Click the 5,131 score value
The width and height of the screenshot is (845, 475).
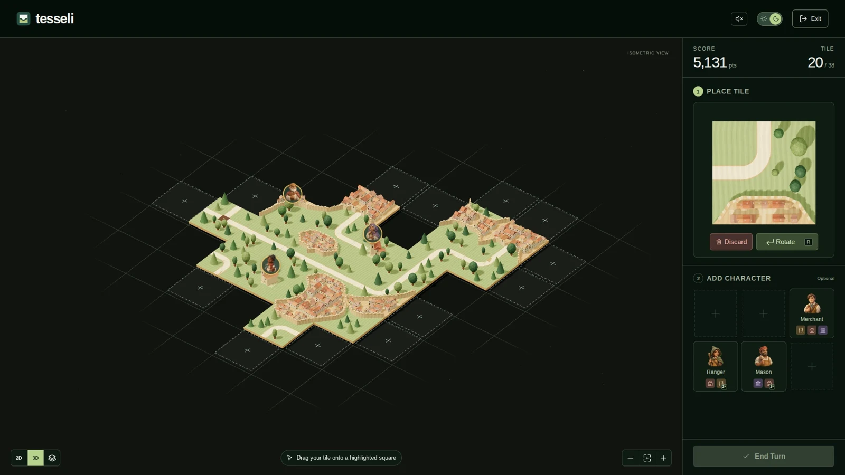[710, 62]
